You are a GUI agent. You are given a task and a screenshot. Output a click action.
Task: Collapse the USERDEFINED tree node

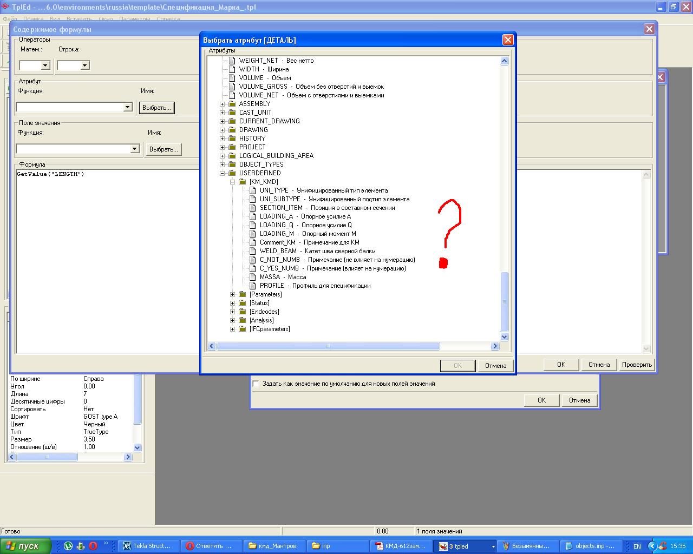point(222,173)
